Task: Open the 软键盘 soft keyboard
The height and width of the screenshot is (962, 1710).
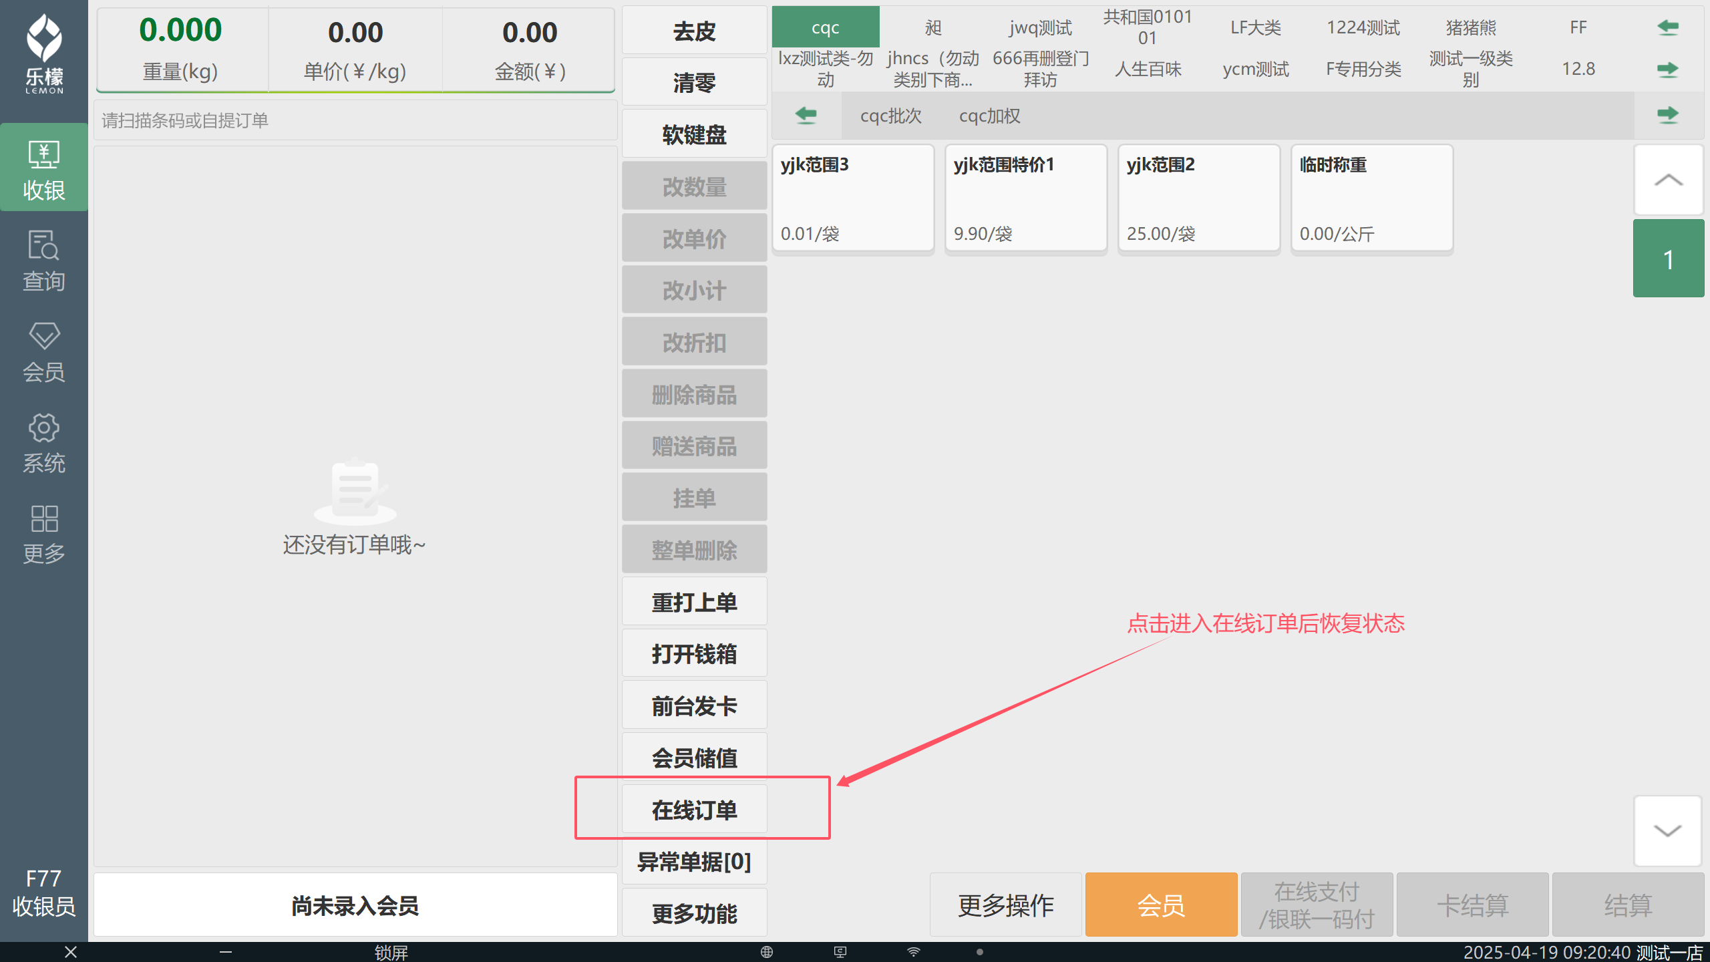Action: pos(695,134)
